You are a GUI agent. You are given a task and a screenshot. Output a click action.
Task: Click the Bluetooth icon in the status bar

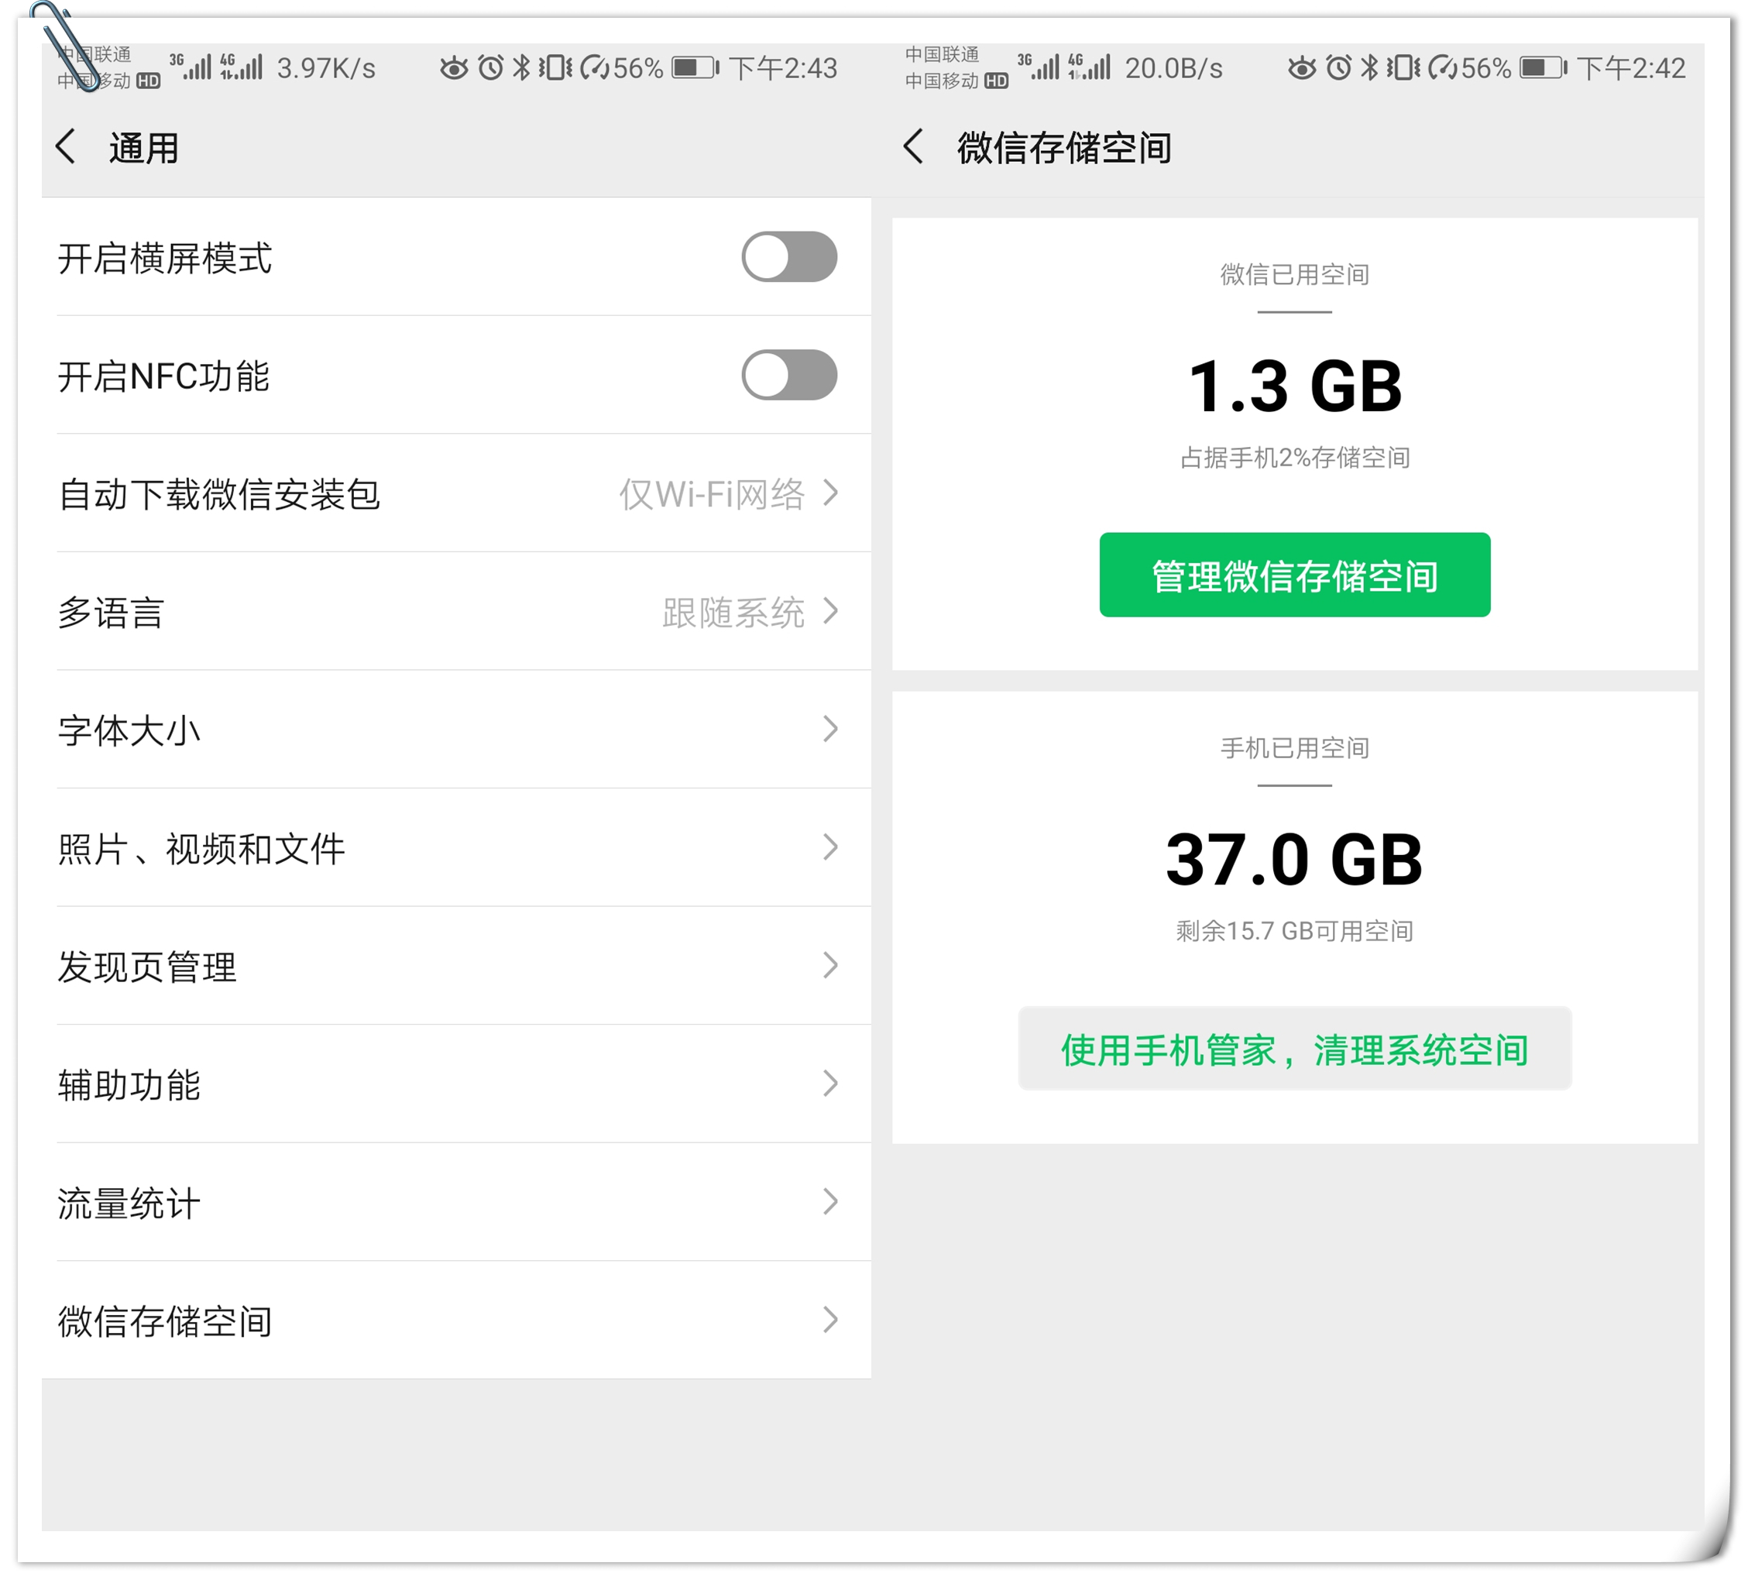[524, 67]
